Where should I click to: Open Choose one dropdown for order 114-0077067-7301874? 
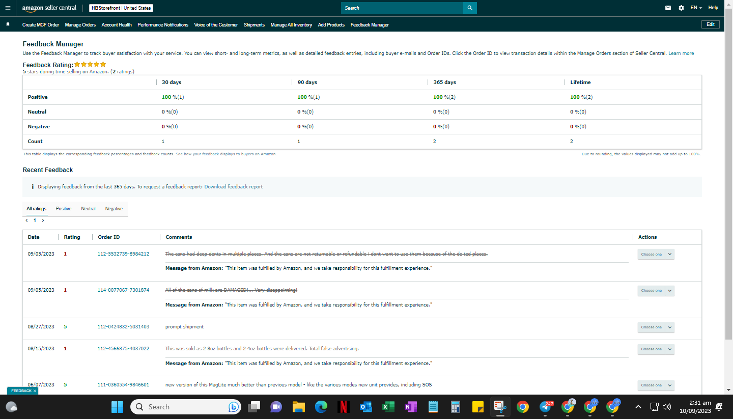click(x=656, y=291)
